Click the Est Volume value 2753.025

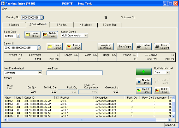[x=152, y=59]
